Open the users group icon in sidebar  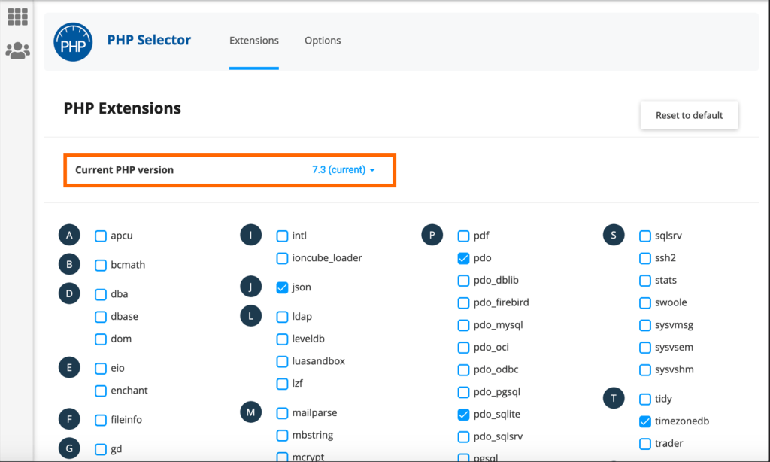18,50
